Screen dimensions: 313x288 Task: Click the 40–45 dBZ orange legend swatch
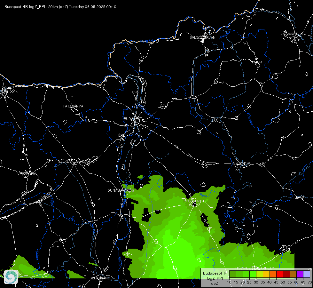pyautogui.click(x=273, y=274)
